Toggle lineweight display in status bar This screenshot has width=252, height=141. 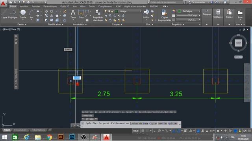pyautogui.click(x=185, y=131)
